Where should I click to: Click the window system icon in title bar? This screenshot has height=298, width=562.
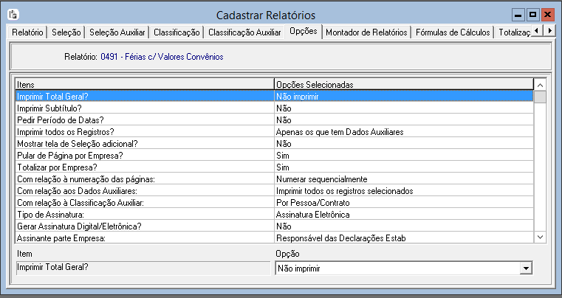[13, 15]
